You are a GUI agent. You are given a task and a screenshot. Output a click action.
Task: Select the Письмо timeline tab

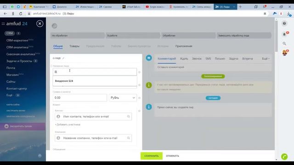[x=220, y=59]
